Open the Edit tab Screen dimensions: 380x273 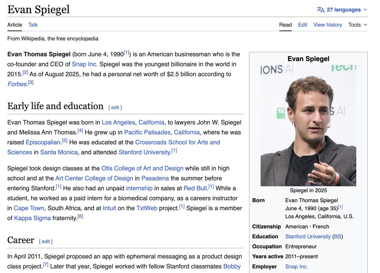coord(303,25)
